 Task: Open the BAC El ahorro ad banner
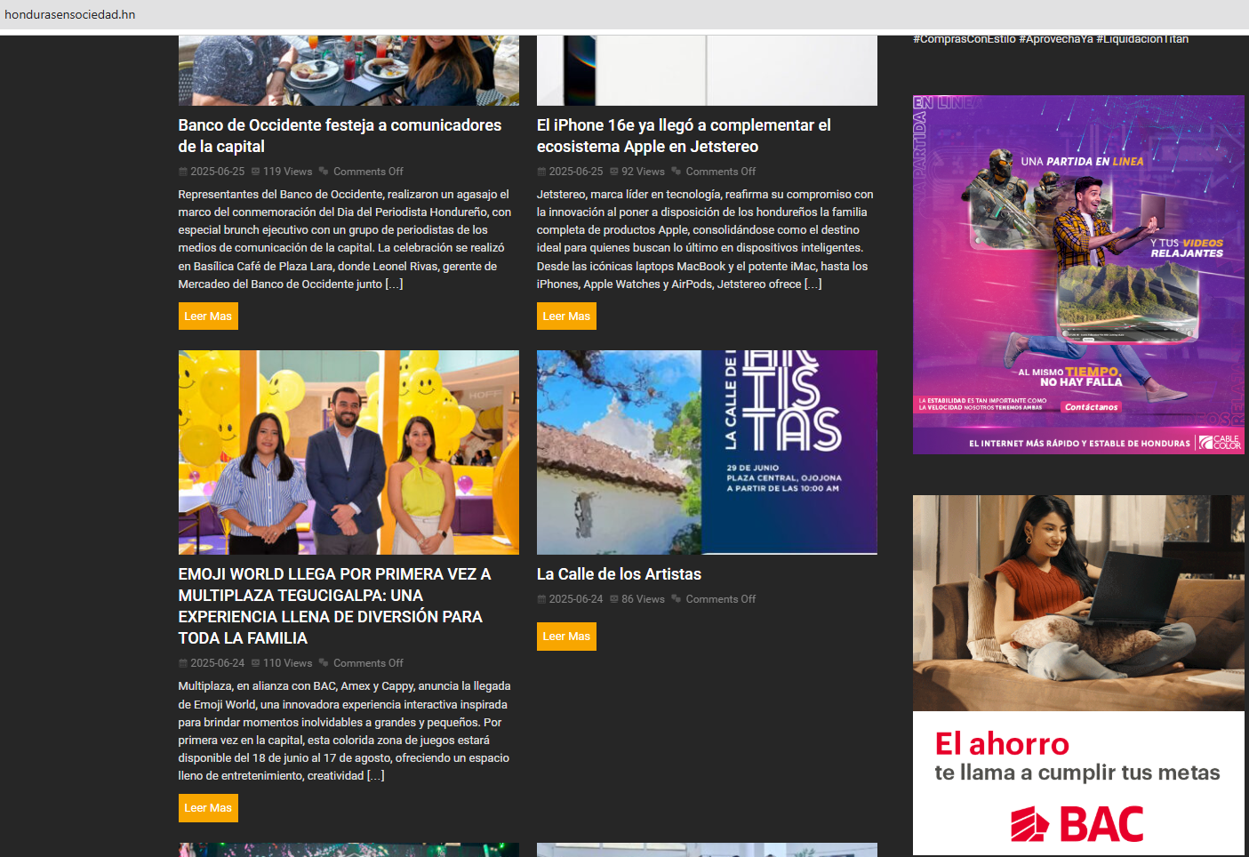pos(1078,675)
